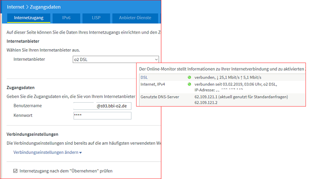Click the Internet, IPv4 row label
Screen dimensions: 328x179
point(153,84)
